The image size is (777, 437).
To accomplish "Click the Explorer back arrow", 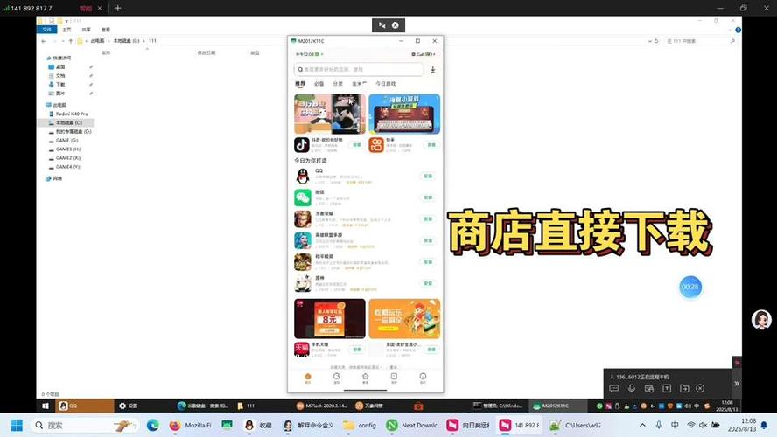I will (44, 41).
